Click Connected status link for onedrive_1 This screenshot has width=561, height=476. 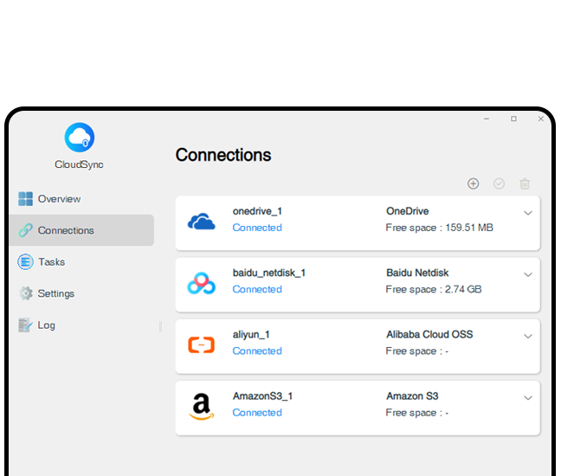pyautogui.click(x=257, y=228)
